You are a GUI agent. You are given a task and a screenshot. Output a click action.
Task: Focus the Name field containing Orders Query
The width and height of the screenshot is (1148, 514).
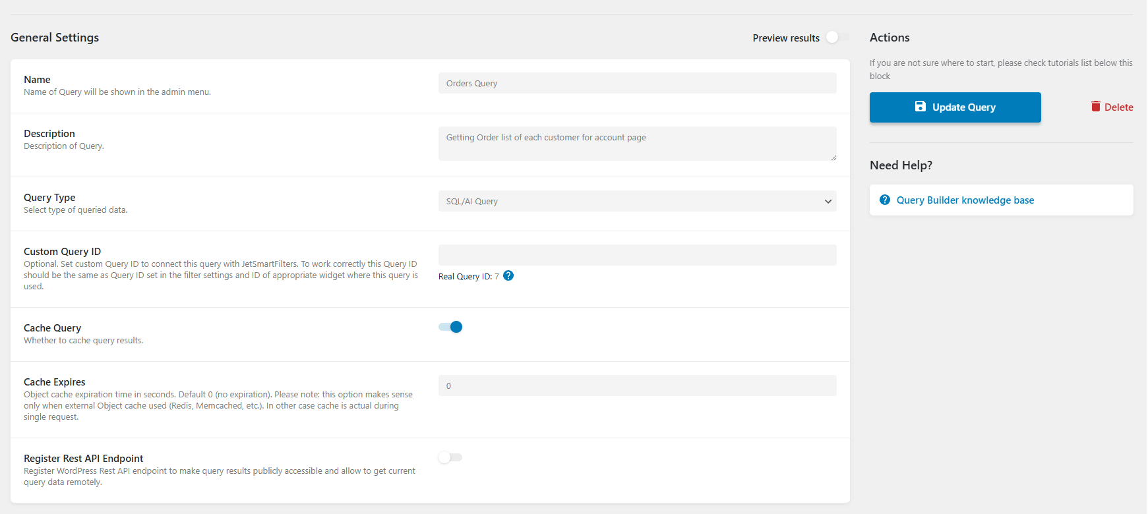click(637, 84)
